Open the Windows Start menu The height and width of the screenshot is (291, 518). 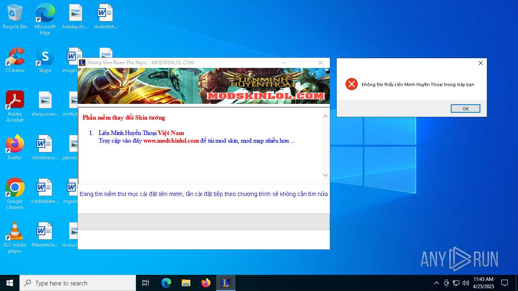(x=10, y=283)
